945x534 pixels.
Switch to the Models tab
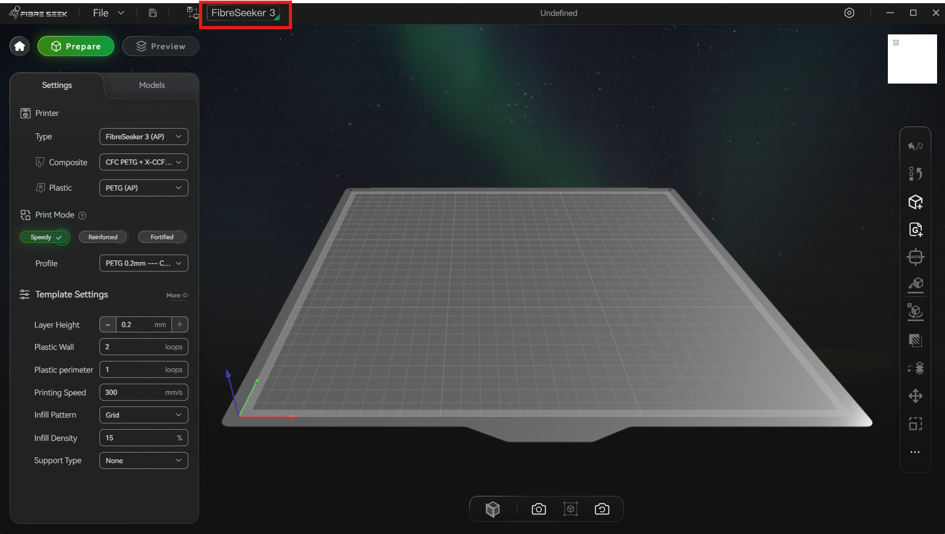coord(152,85)
